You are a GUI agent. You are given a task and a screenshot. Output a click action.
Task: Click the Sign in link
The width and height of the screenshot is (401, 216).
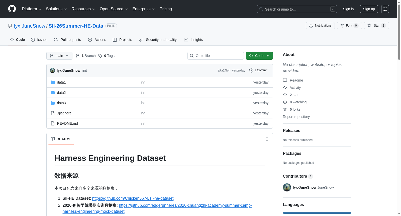tap(348, 9)
